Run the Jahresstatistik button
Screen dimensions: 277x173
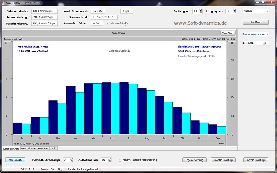(15, 160)
